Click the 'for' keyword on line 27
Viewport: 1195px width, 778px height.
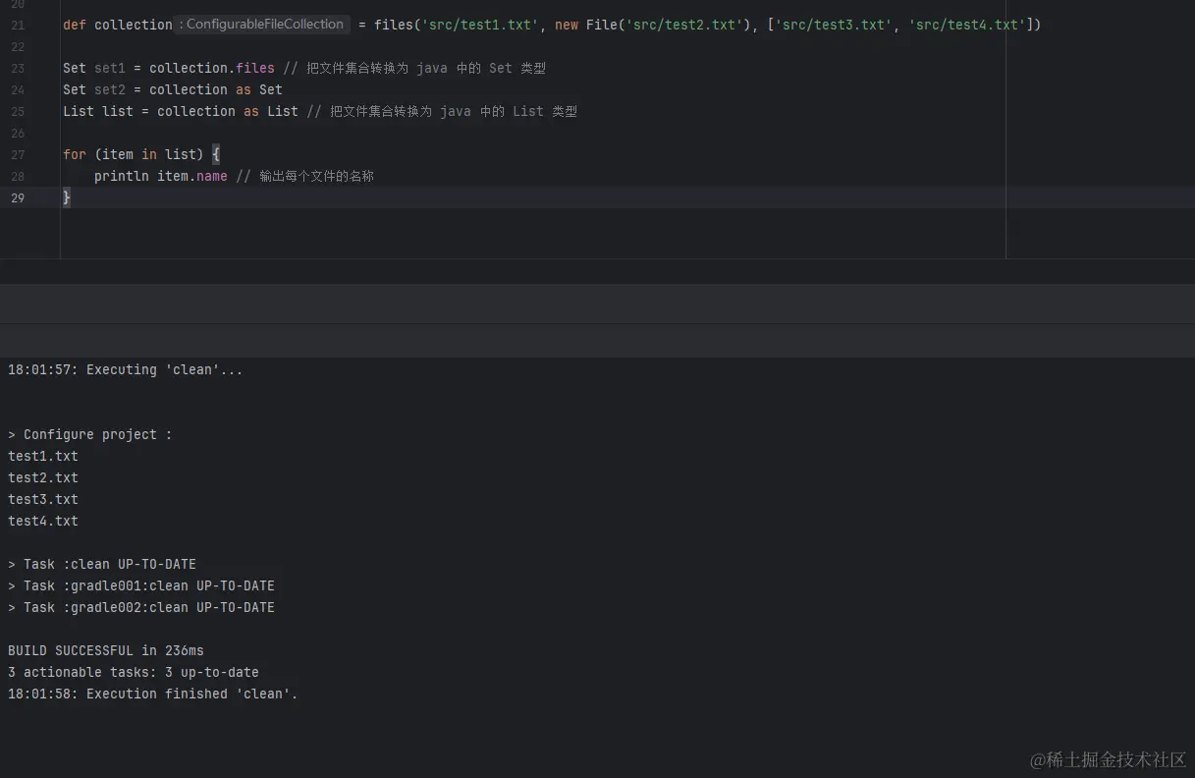click(x=75, y=154)
